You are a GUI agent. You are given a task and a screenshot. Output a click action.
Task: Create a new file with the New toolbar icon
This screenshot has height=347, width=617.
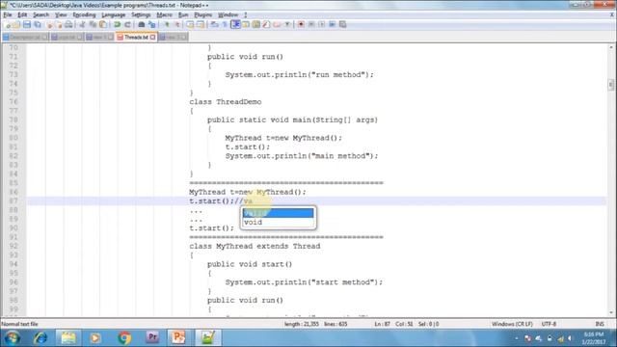coord(8,24)
